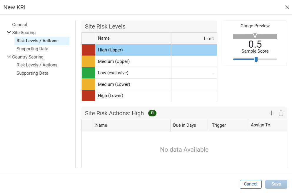This screenshot has width=292, height=194.
Task: Click the Save button
Action: pyautogui.click(x=276, y=184)
